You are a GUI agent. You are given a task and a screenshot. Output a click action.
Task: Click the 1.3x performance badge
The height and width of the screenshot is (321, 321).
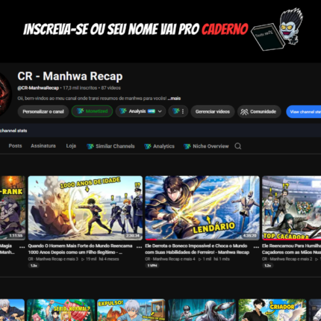point(34,266)
